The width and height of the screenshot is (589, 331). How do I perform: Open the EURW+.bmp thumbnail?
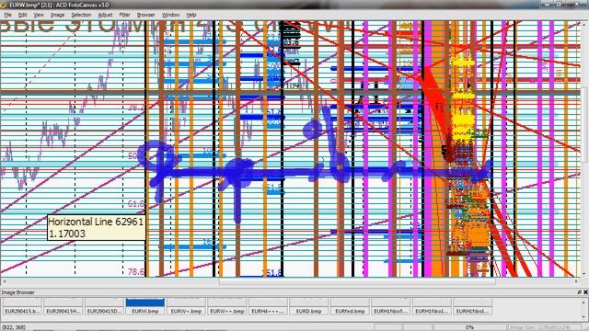[x=186, y=306]
